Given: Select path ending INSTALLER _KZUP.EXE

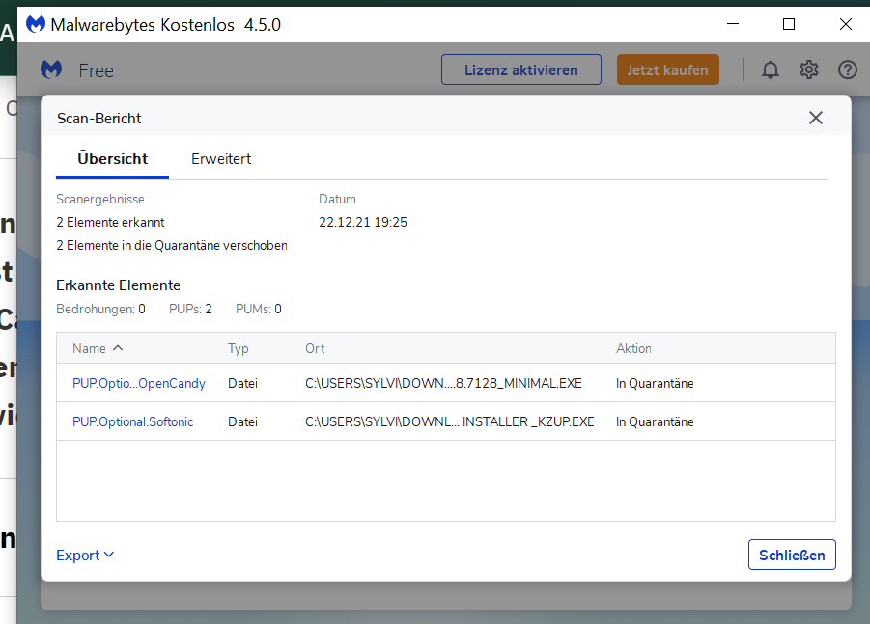Looking at the screenshot, I should tap(449, 421).
